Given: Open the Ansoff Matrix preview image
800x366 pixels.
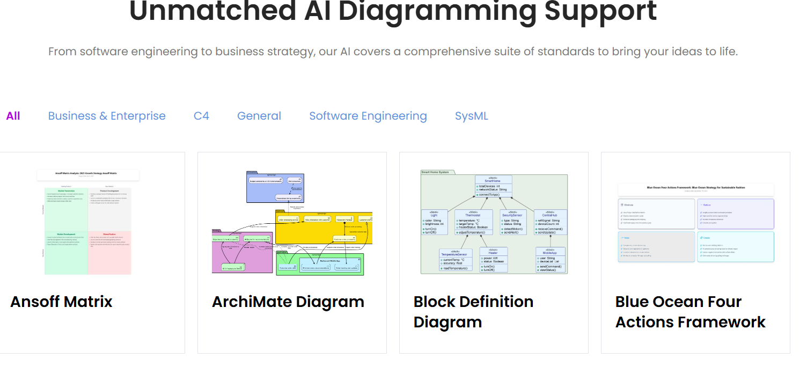Looking at the screenshot, I should (88, 222).
